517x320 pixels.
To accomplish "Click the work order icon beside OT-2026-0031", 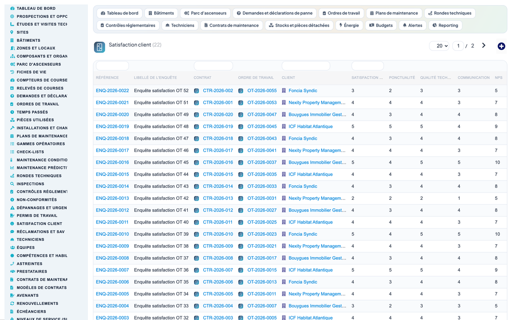I will tap(241, 199).
